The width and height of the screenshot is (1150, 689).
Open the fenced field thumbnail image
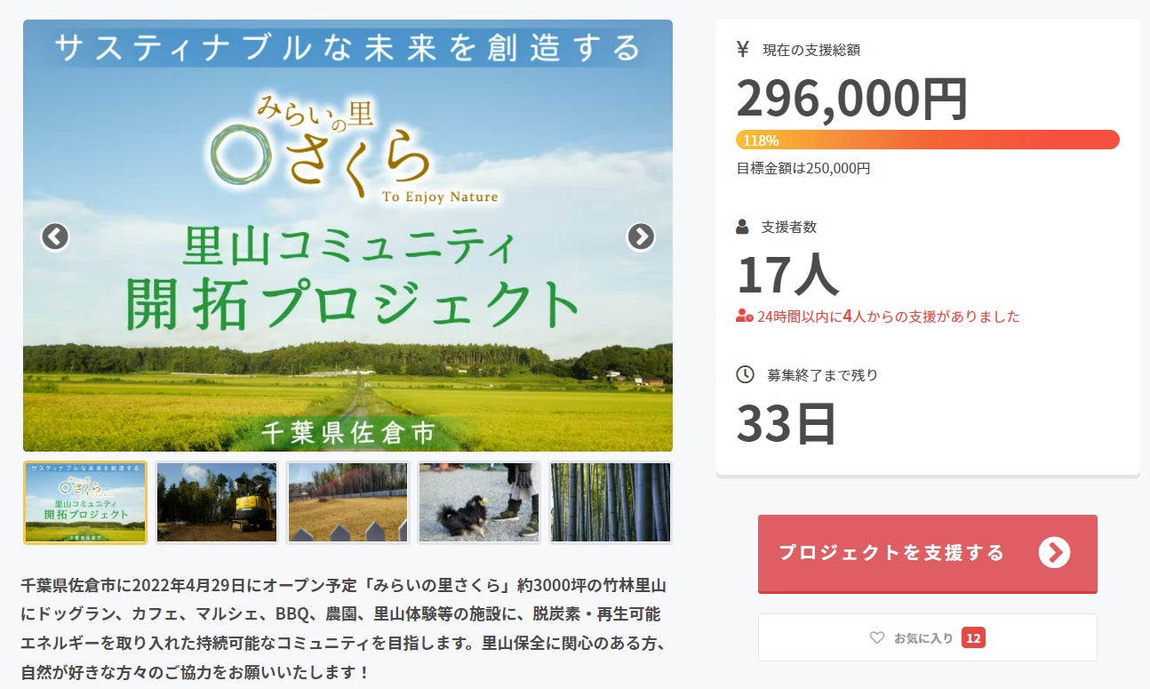point(347,502)
